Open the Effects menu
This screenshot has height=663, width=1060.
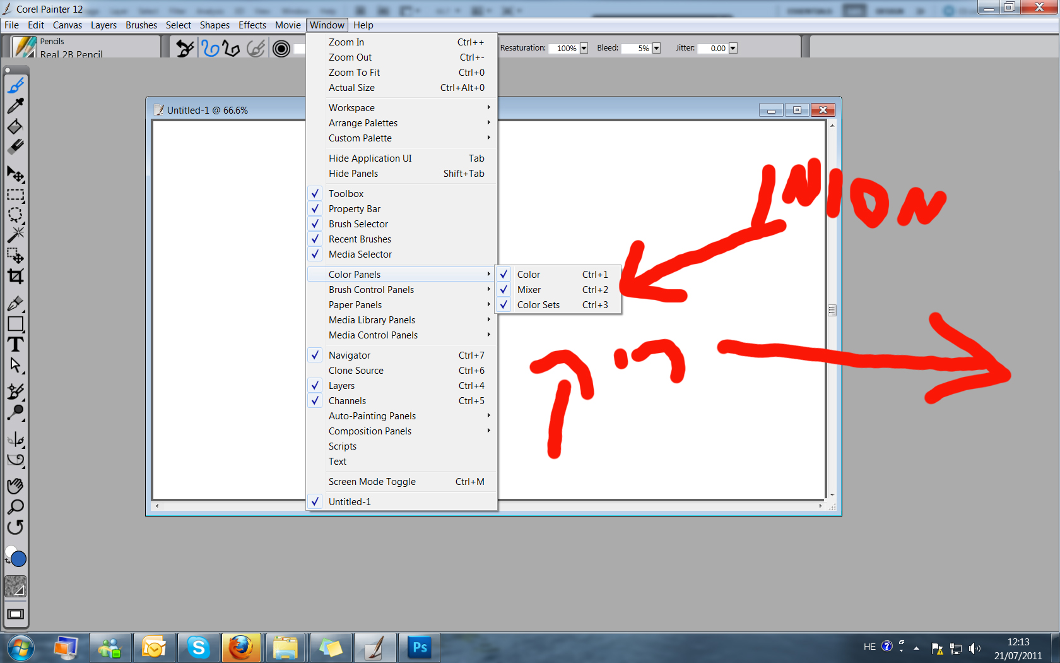click(x=252, y=25)
